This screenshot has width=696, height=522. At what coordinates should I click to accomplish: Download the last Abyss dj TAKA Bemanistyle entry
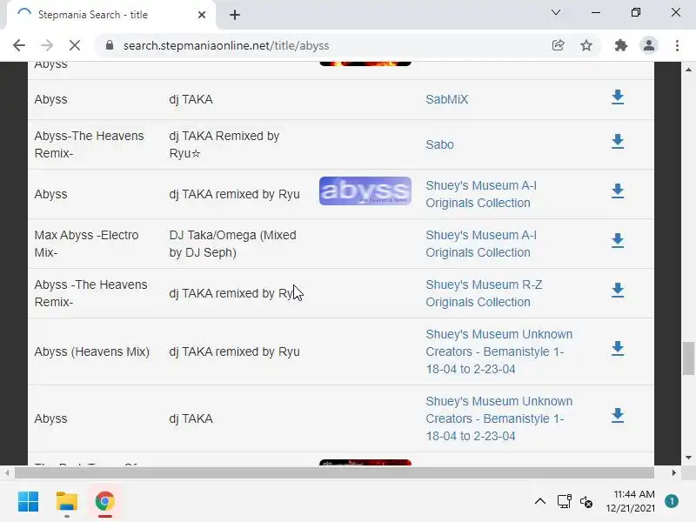[618, 416]
